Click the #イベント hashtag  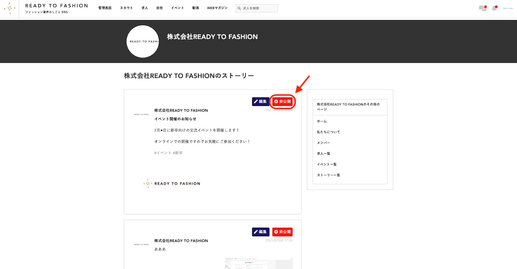[163, 153]
